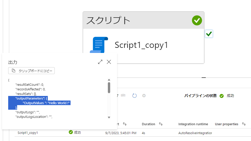Viewport: 251px width, 141px height.
Task: Click the "outputLogsLocation" line
Action: click(x=34, y=117)
